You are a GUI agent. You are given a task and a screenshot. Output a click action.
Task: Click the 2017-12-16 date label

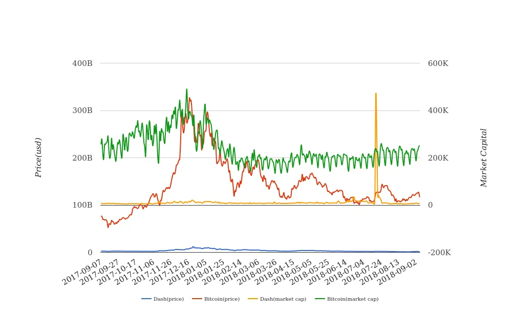pyautogui.click(x=169, y=272)
